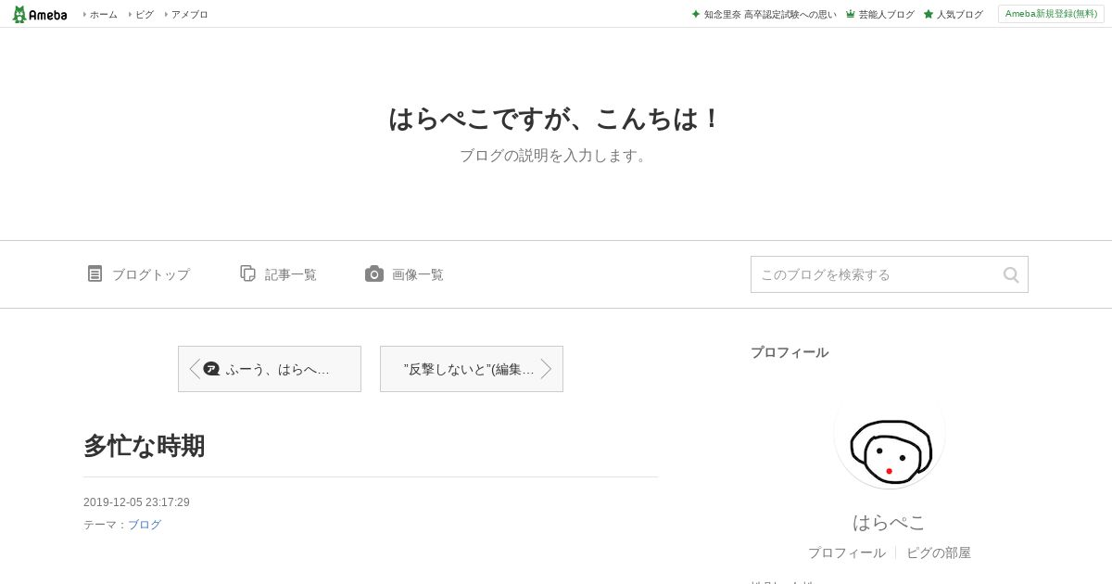Click right chevron on next post button
The image size is (1112, 584).
(x=546, y=369)
